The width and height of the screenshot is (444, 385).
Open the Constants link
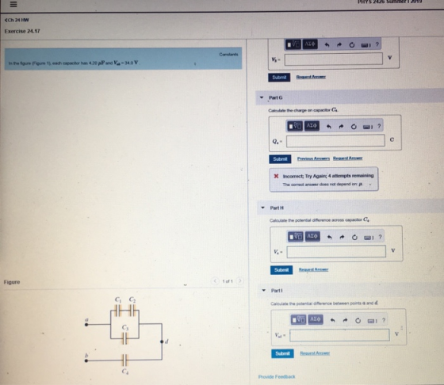coord(228,55)
